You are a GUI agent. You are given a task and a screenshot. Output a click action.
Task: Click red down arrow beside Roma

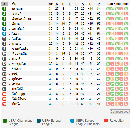[x=10, y=34]
